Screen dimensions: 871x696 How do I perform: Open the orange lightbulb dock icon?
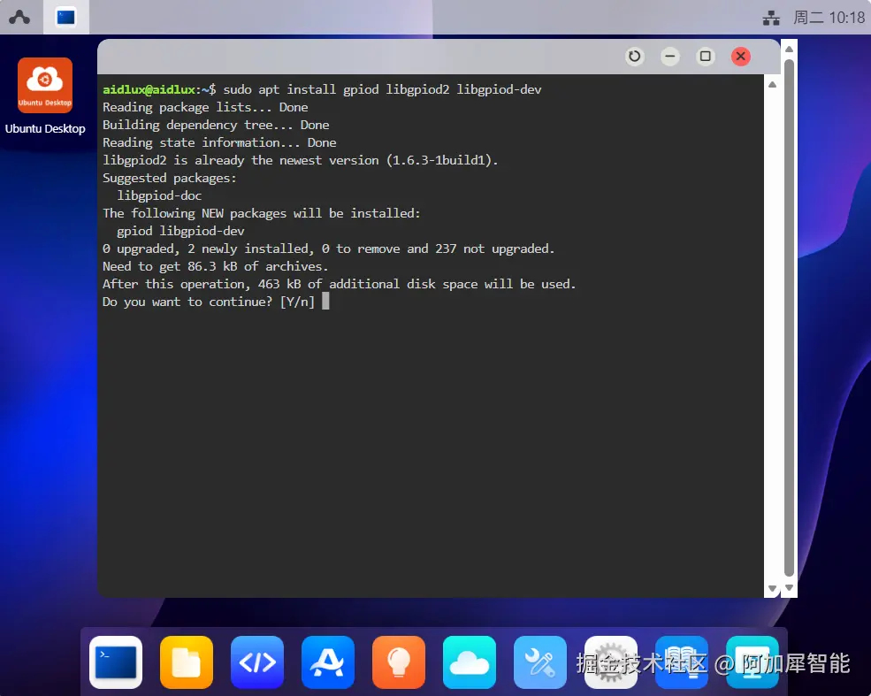pos(398,662)
